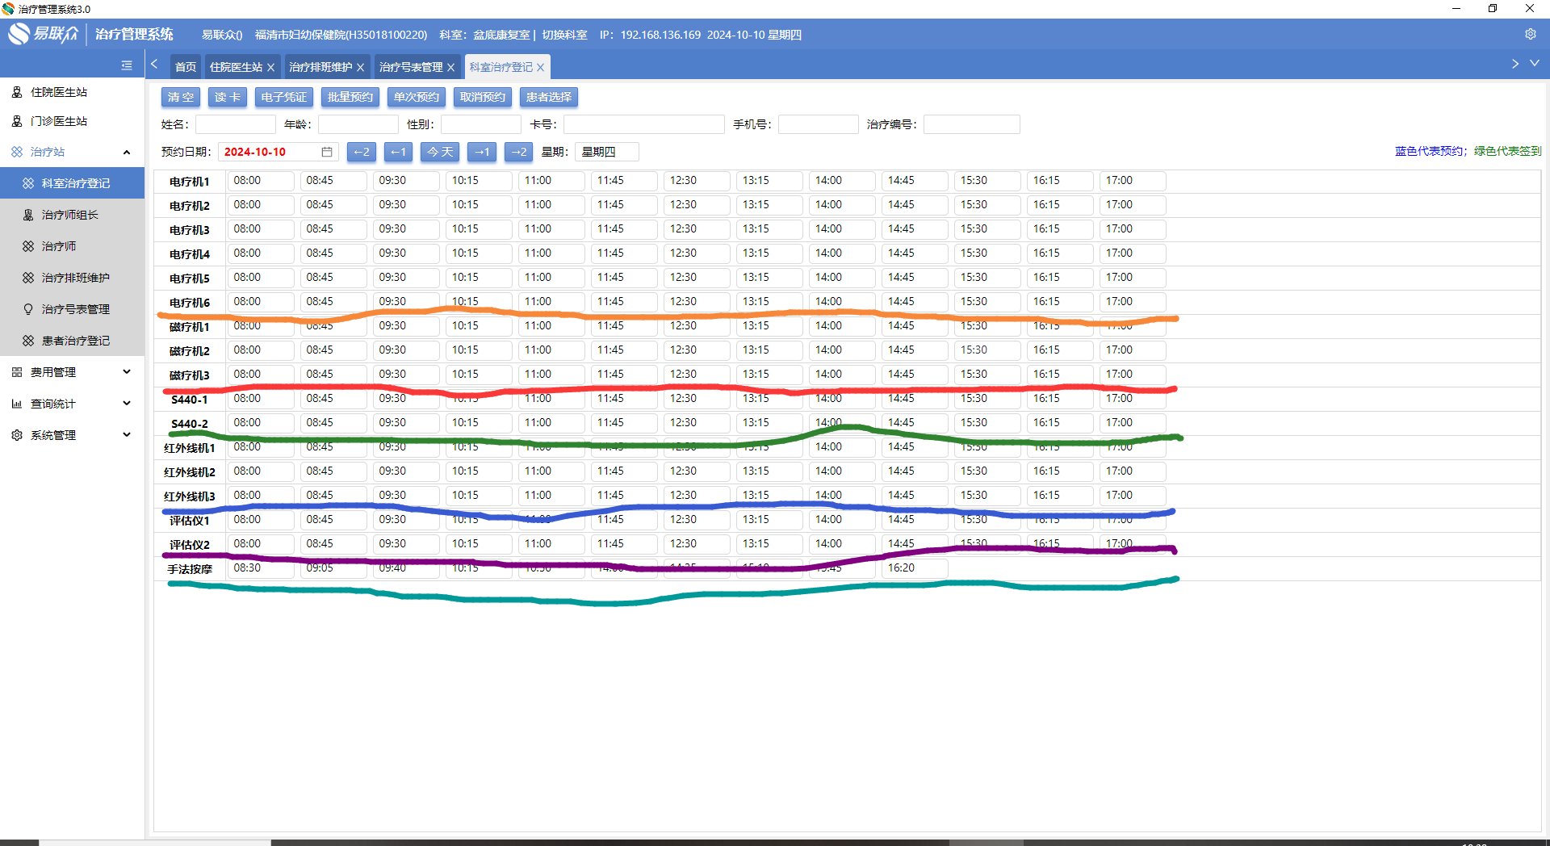Select 治疗师组长 in the sidebar
Viewport: 1550px width, 846px height.
[72, 215]
